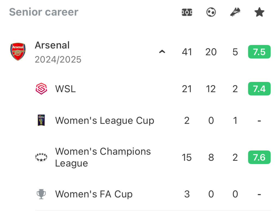
Task: Open the Arsenal team link
Action: tap(52, 45)
